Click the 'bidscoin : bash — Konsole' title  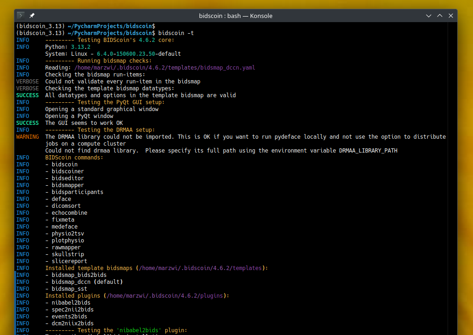236,16
